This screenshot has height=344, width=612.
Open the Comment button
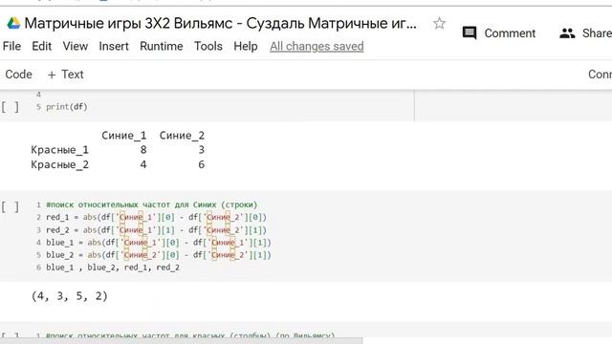[x=499, y=33]
